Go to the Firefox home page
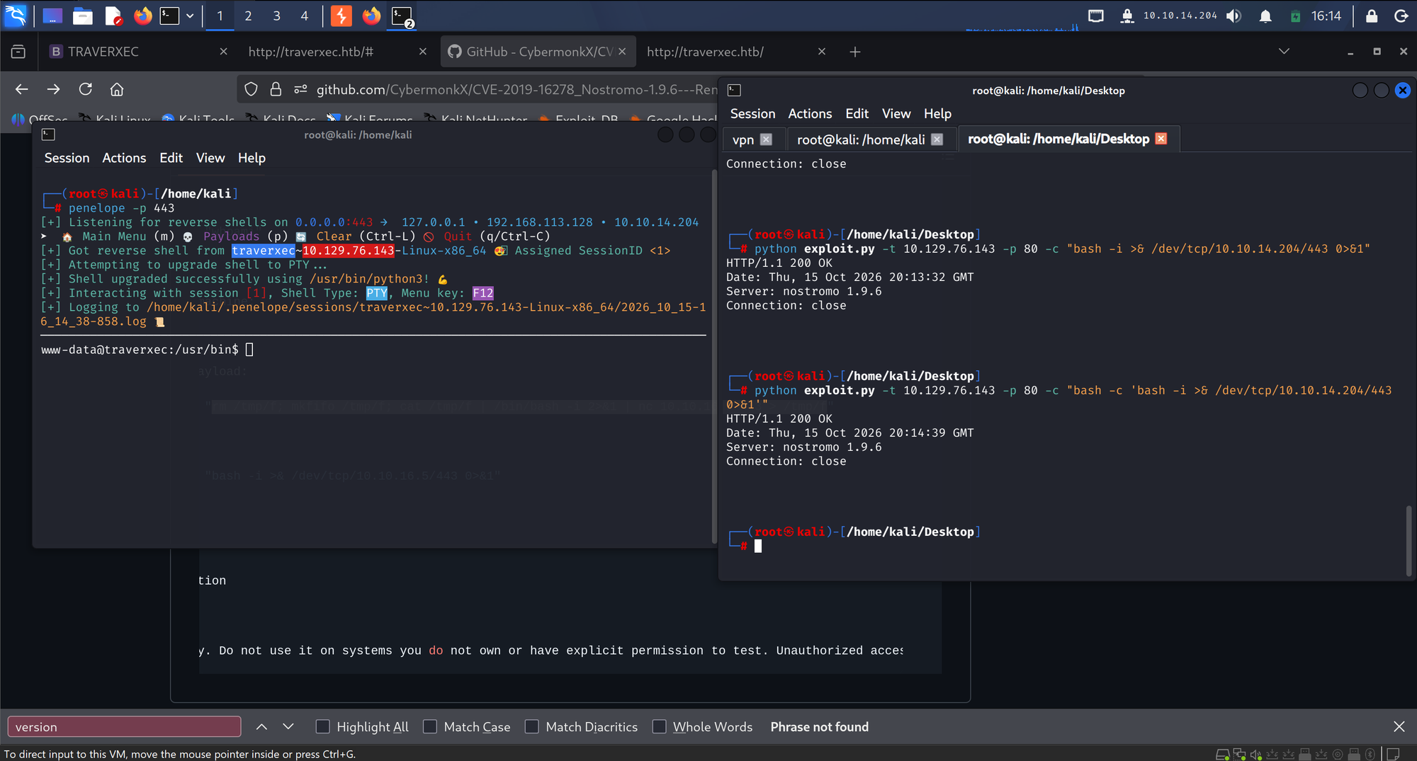 pos(117,89)
